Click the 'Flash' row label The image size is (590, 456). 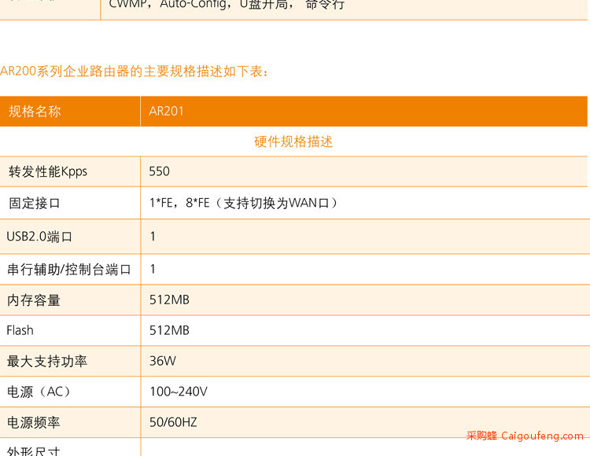point(20,330)
